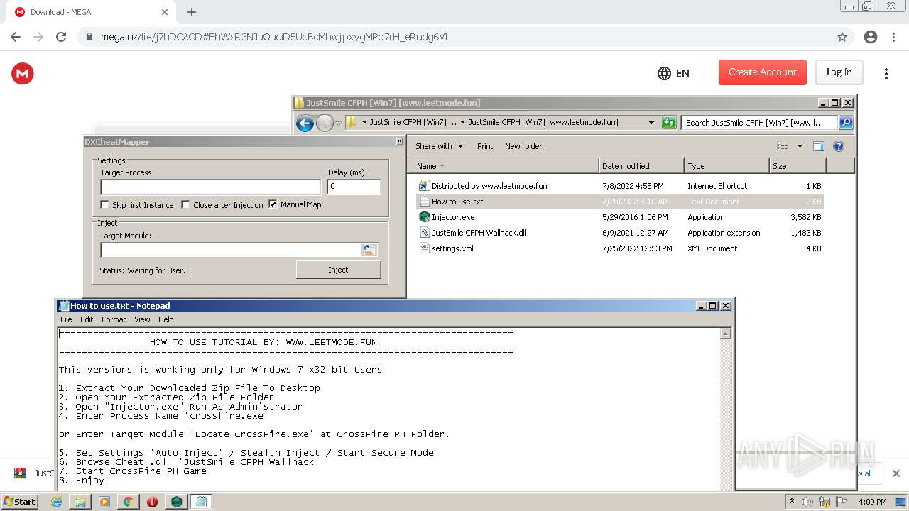Toggle the Close after Injection checkbox

[x=186, y=205]
